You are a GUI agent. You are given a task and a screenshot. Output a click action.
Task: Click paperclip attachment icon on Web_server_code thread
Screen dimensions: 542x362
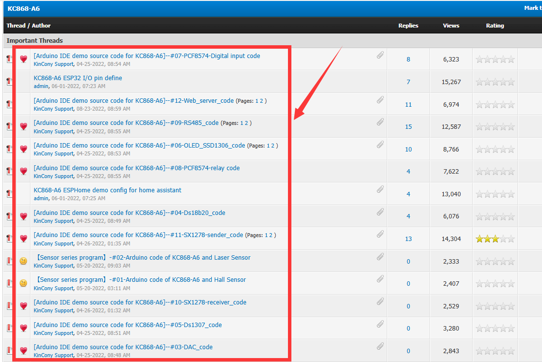point(380,100)
